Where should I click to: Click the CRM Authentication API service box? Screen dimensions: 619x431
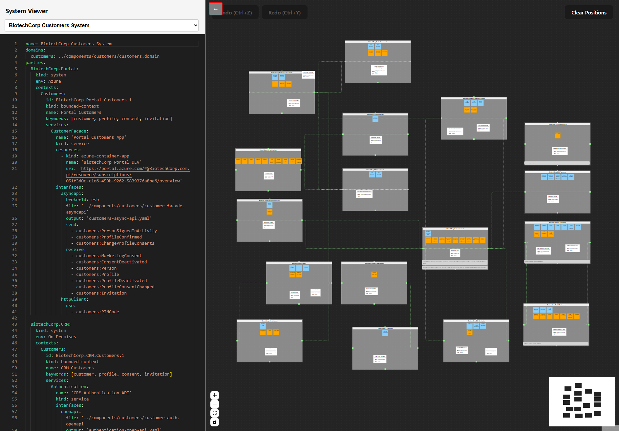[560, 151]
